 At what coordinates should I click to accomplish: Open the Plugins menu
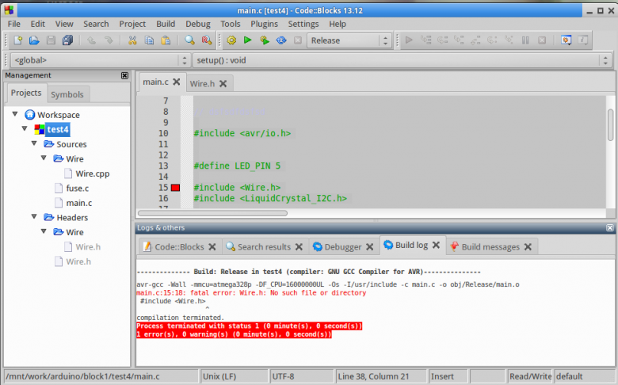click(264, 24)
